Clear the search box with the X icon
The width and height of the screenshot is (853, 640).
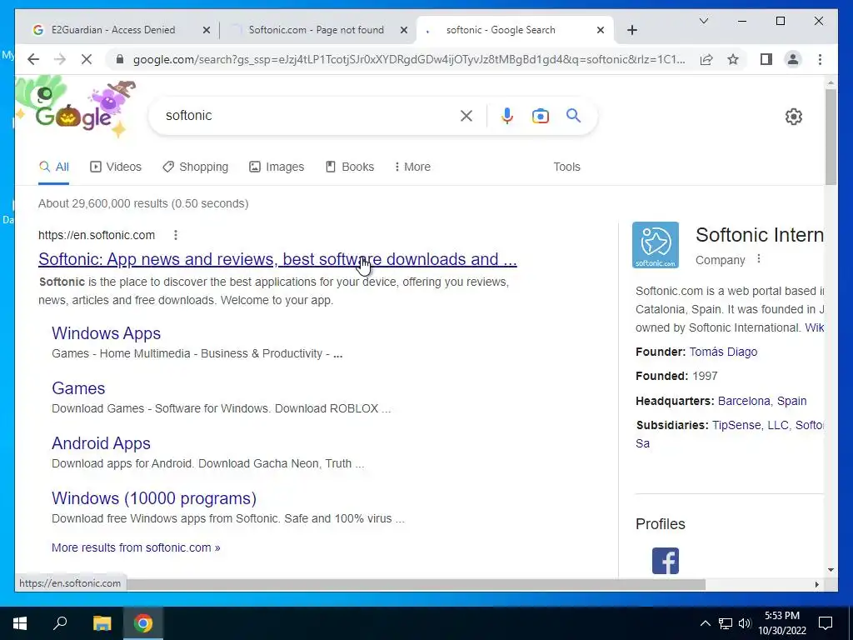point(466,115)
